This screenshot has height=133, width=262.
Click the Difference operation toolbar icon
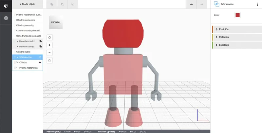[x=62, y=4]
